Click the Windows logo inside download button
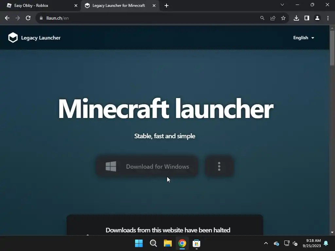This screenshot has height=251, width=335. [x=111, y=166]
